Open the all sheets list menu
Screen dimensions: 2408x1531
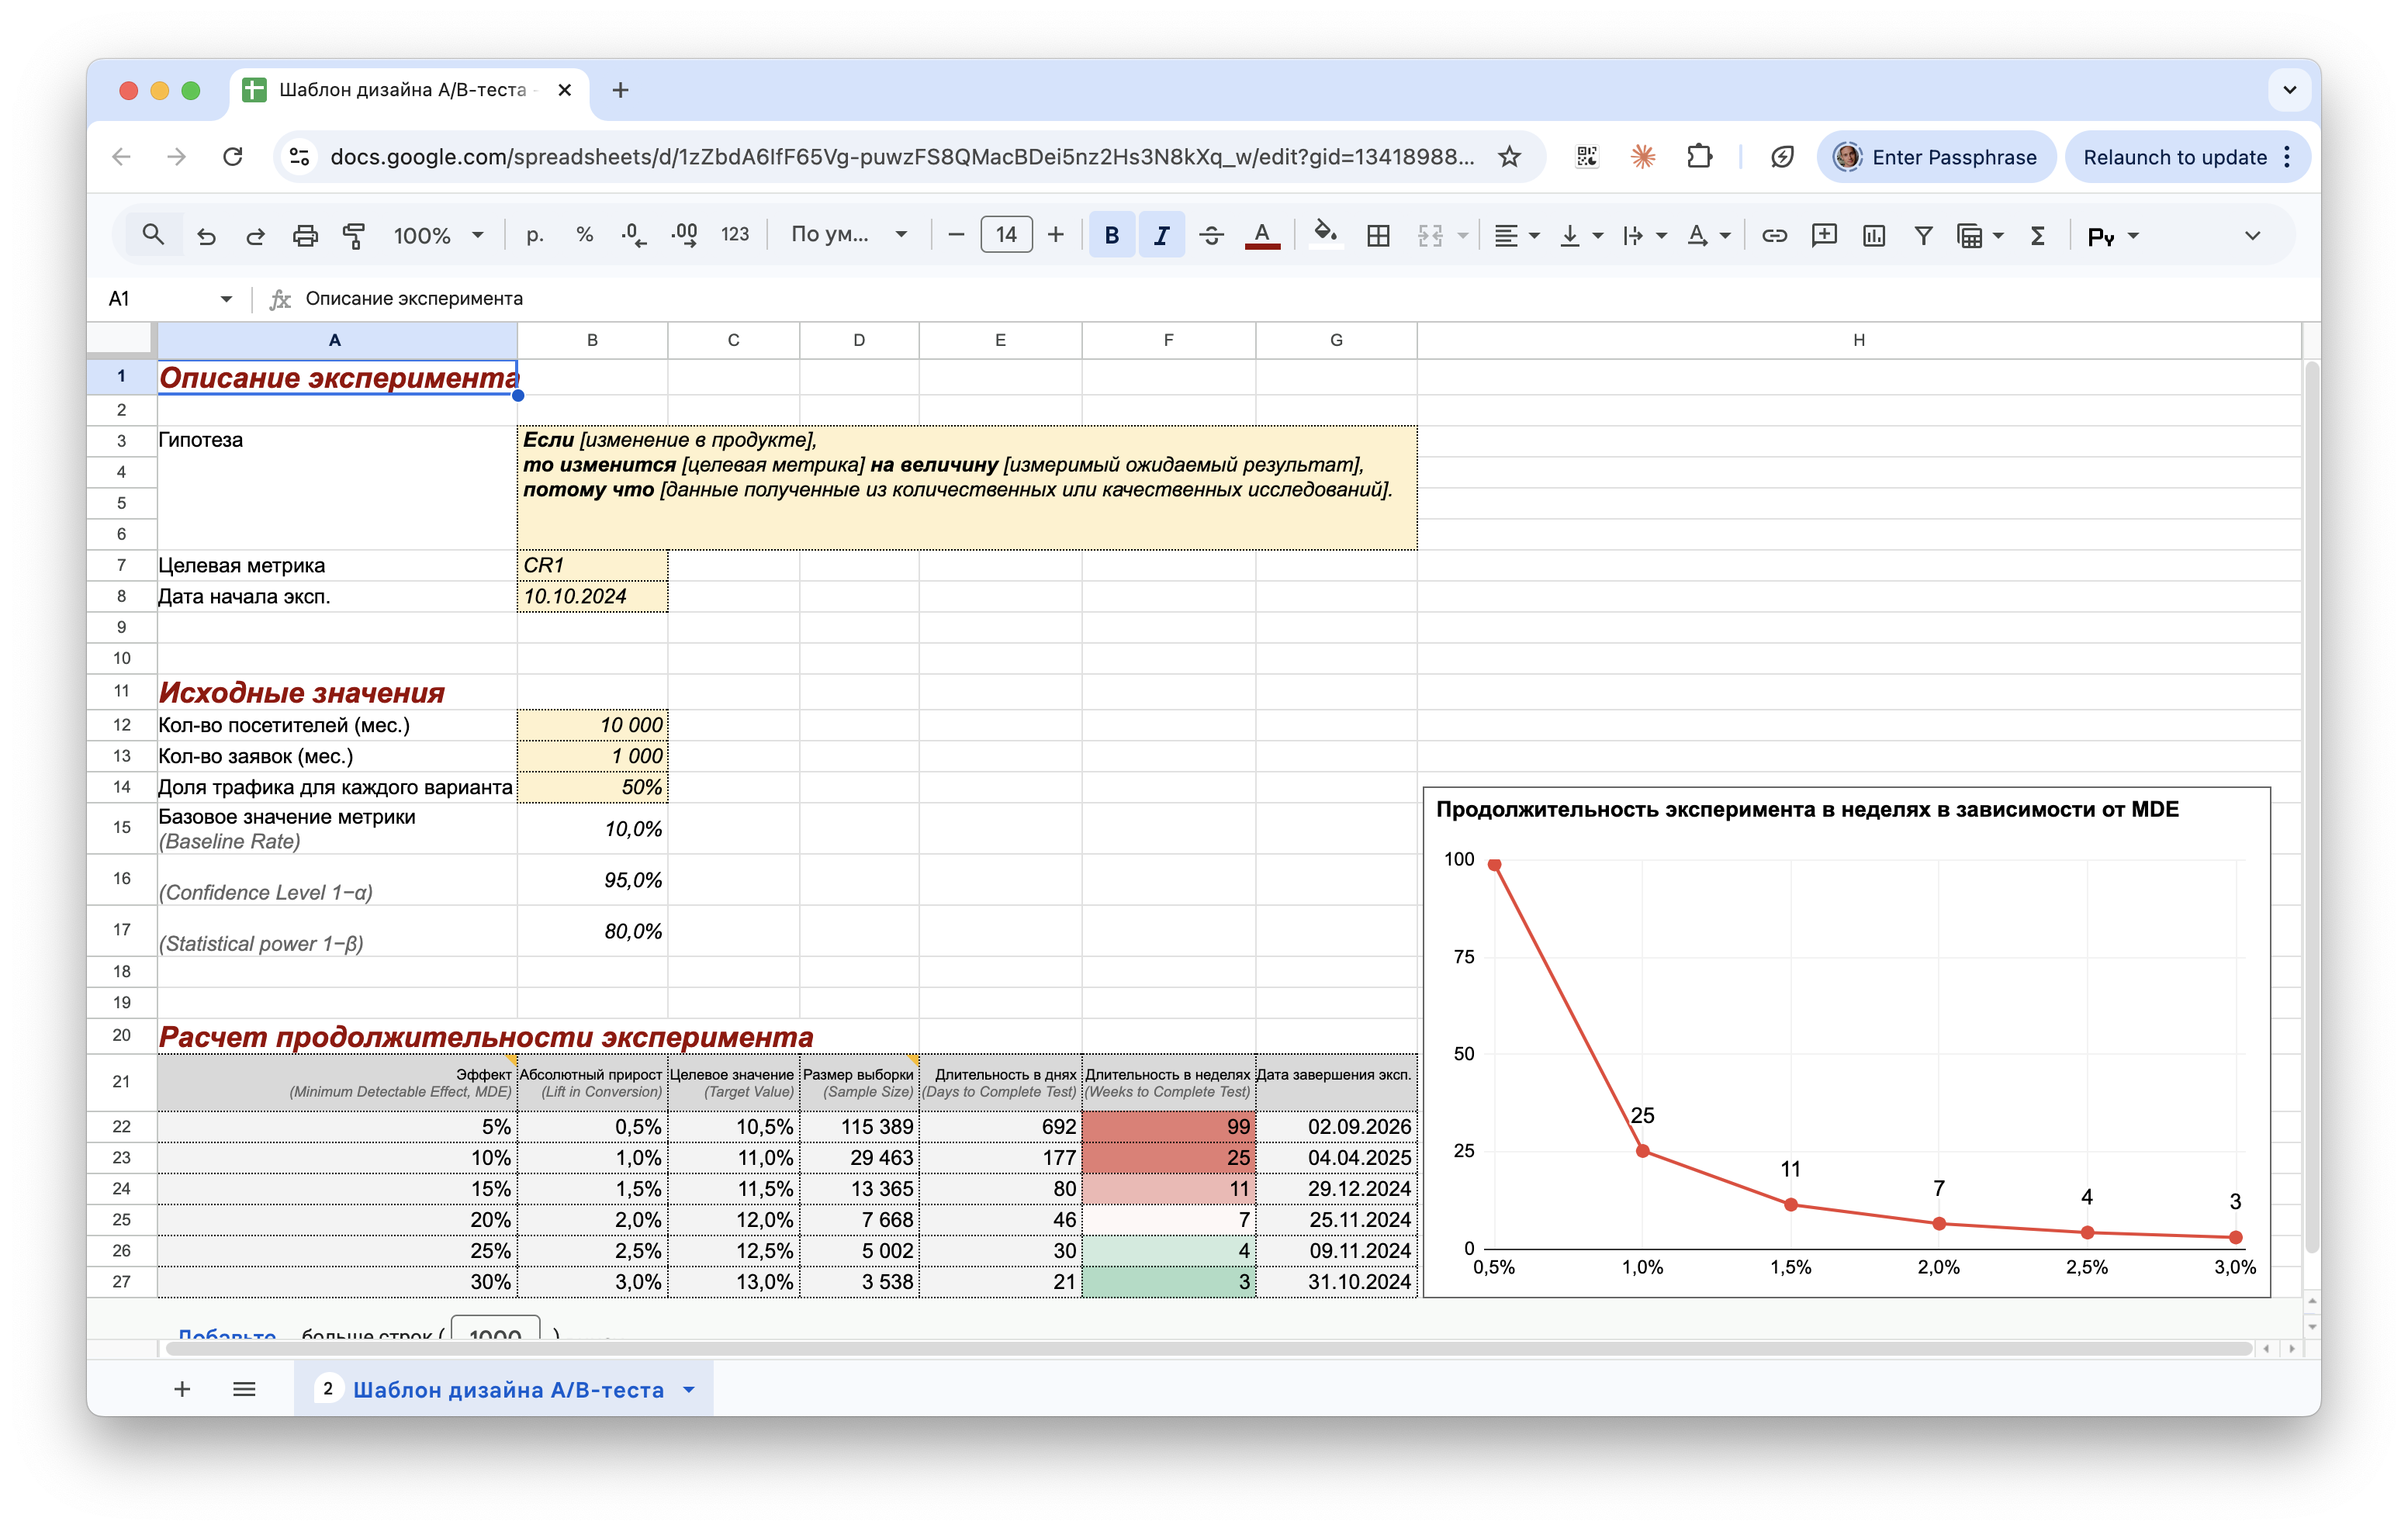coord(244,1389)
